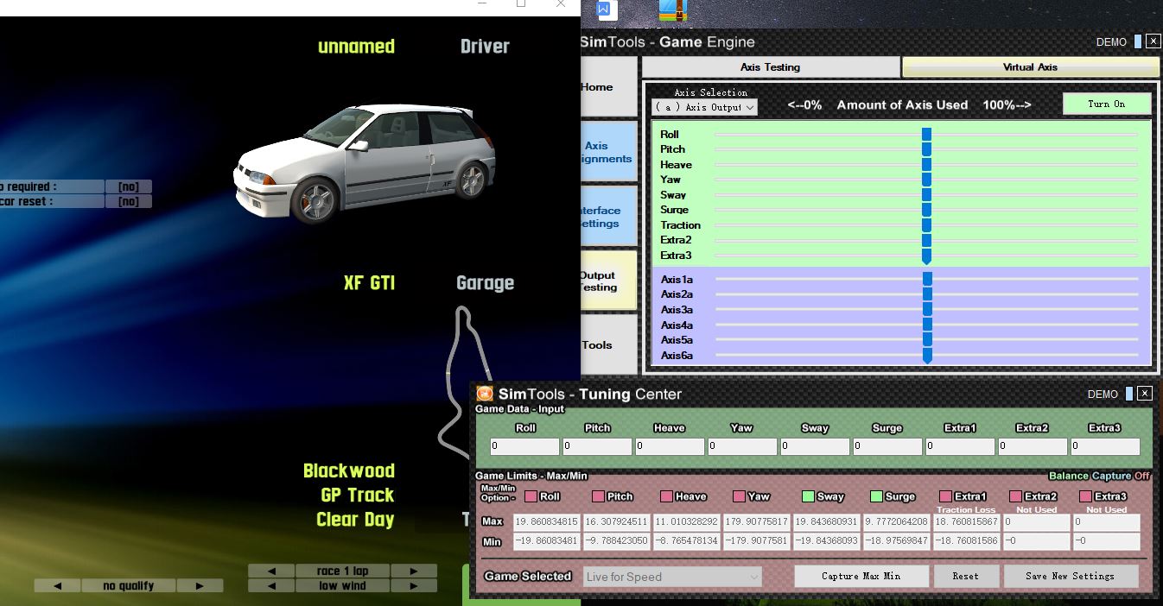Click the Driver button in the game
Image resolution: width=1163 pixels, height=606 pixels.
tap(485, 47)
